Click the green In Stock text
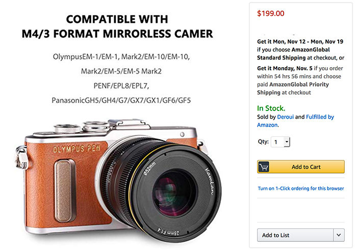 271,108
